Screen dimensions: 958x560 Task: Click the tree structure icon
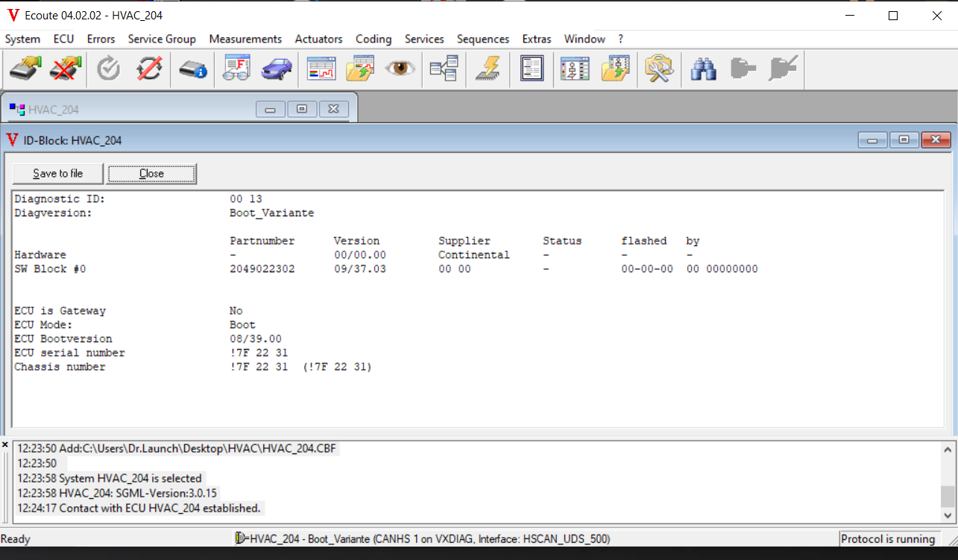point(444,69)
